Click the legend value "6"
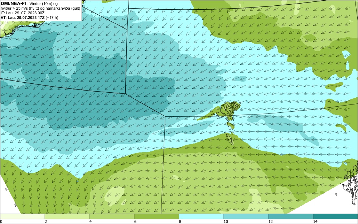 click(135, 222)
